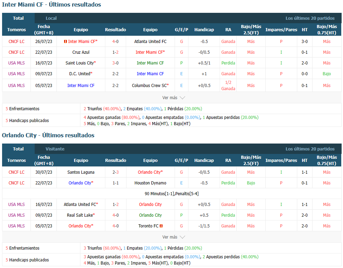Click USA MLS tournament in Toronto FC row
The width and height of the screenshot is (343, 268).
[16, 226]
